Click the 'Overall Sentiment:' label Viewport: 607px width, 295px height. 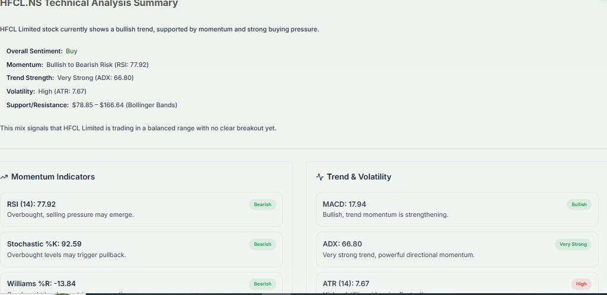(34, 51)
